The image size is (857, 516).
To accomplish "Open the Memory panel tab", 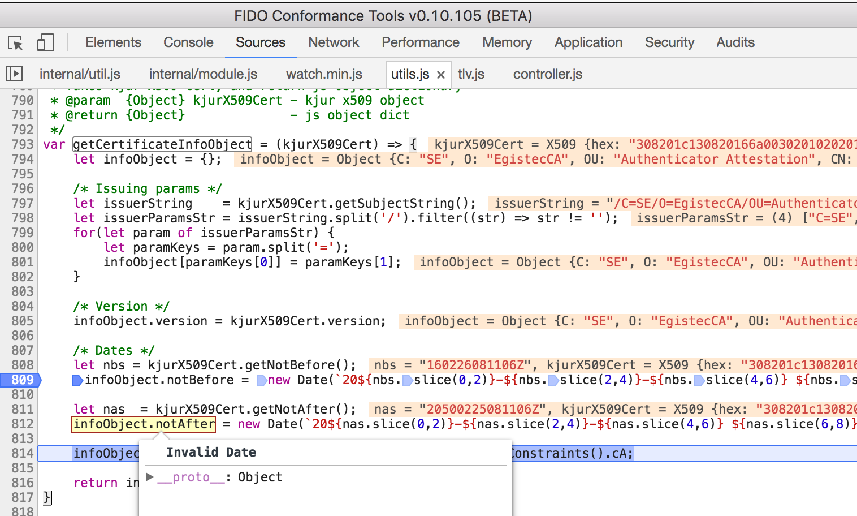I will tap(507, 42).
